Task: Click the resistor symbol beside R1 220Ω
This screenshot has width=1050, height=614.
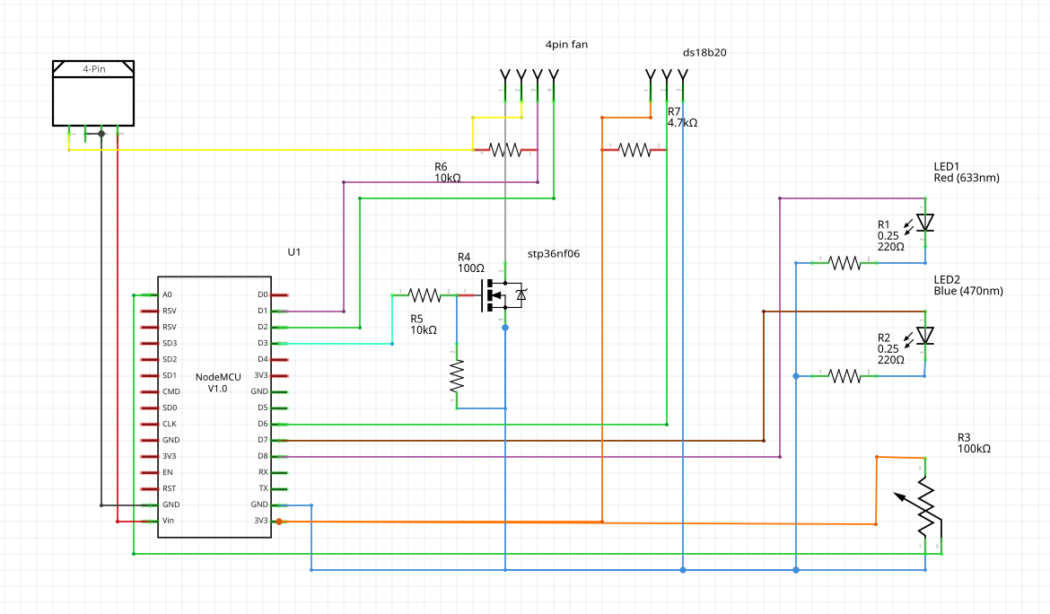Action: (844, 262)
